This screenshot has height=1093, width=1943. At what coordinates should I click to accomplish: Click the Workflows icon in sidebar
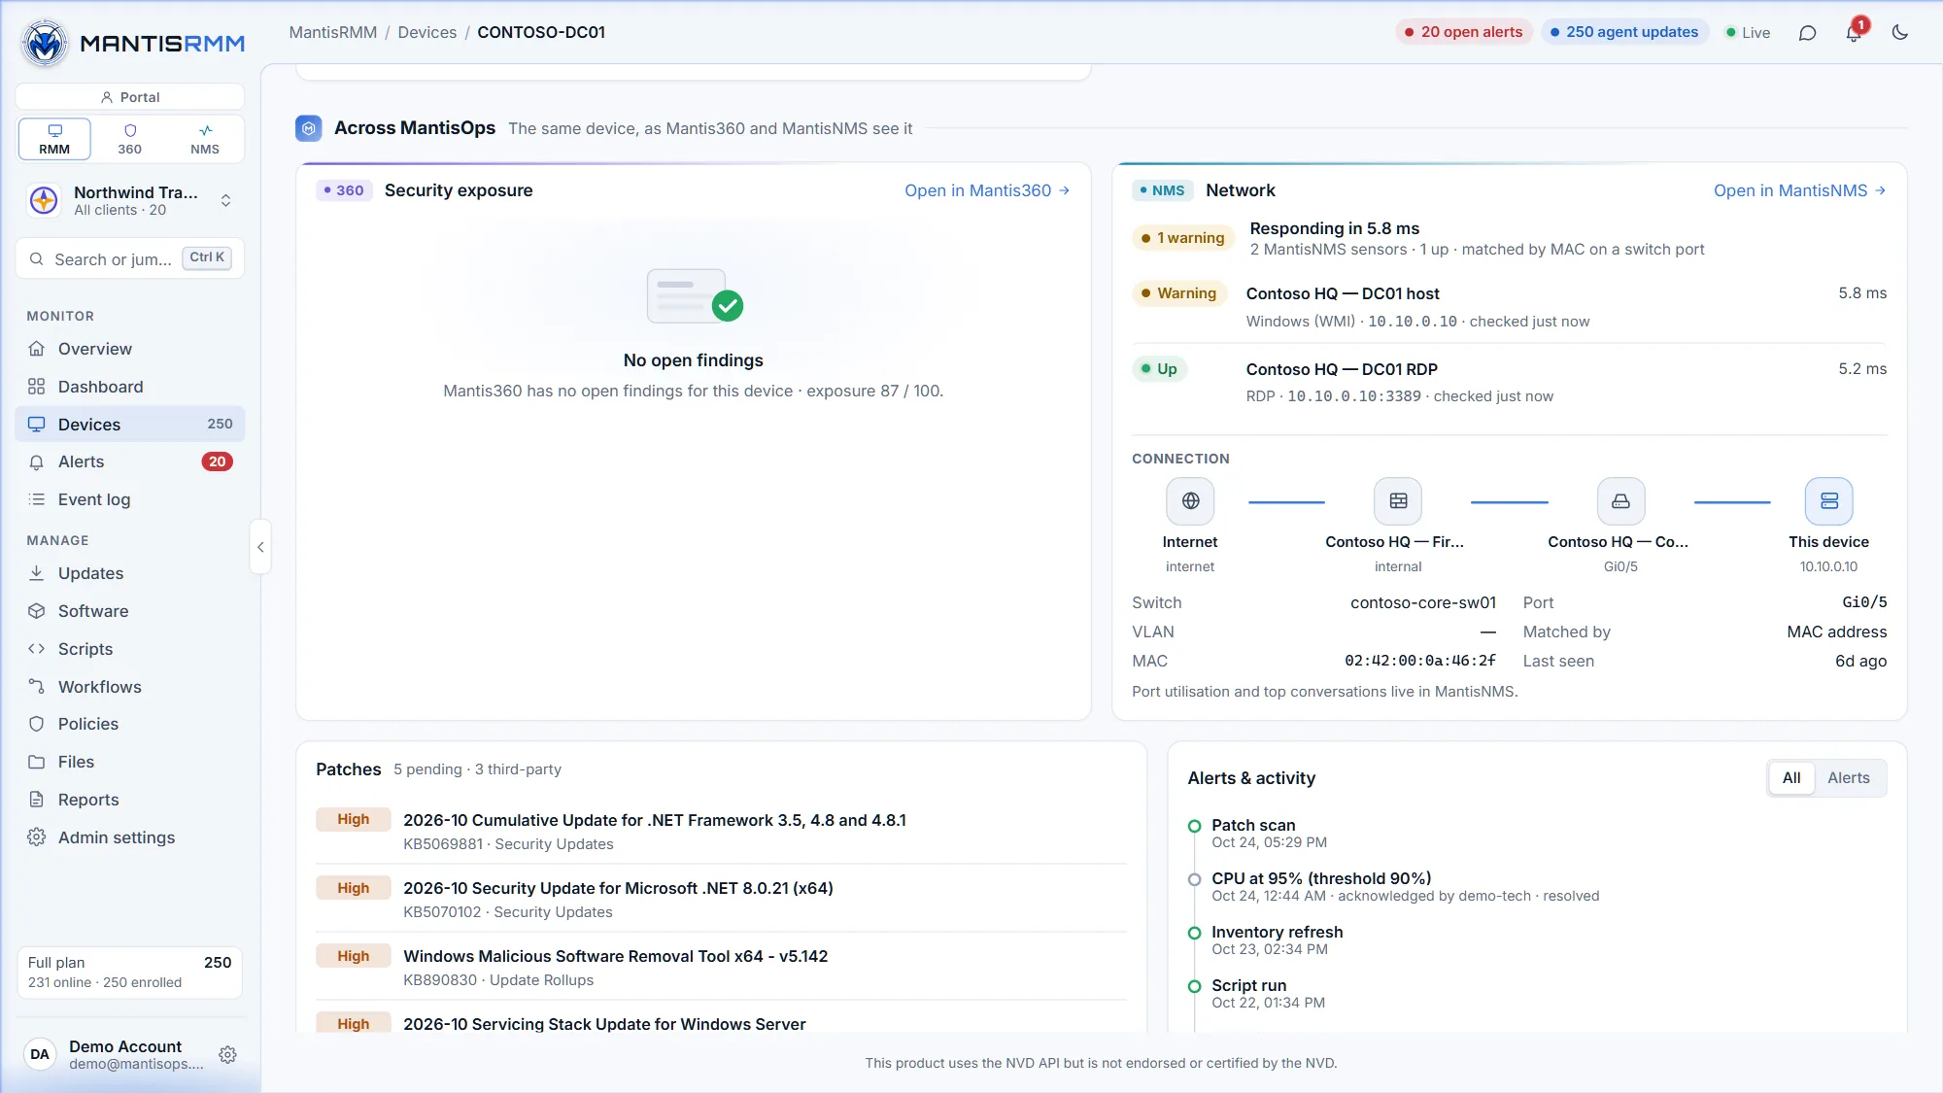tap(37, 687)
